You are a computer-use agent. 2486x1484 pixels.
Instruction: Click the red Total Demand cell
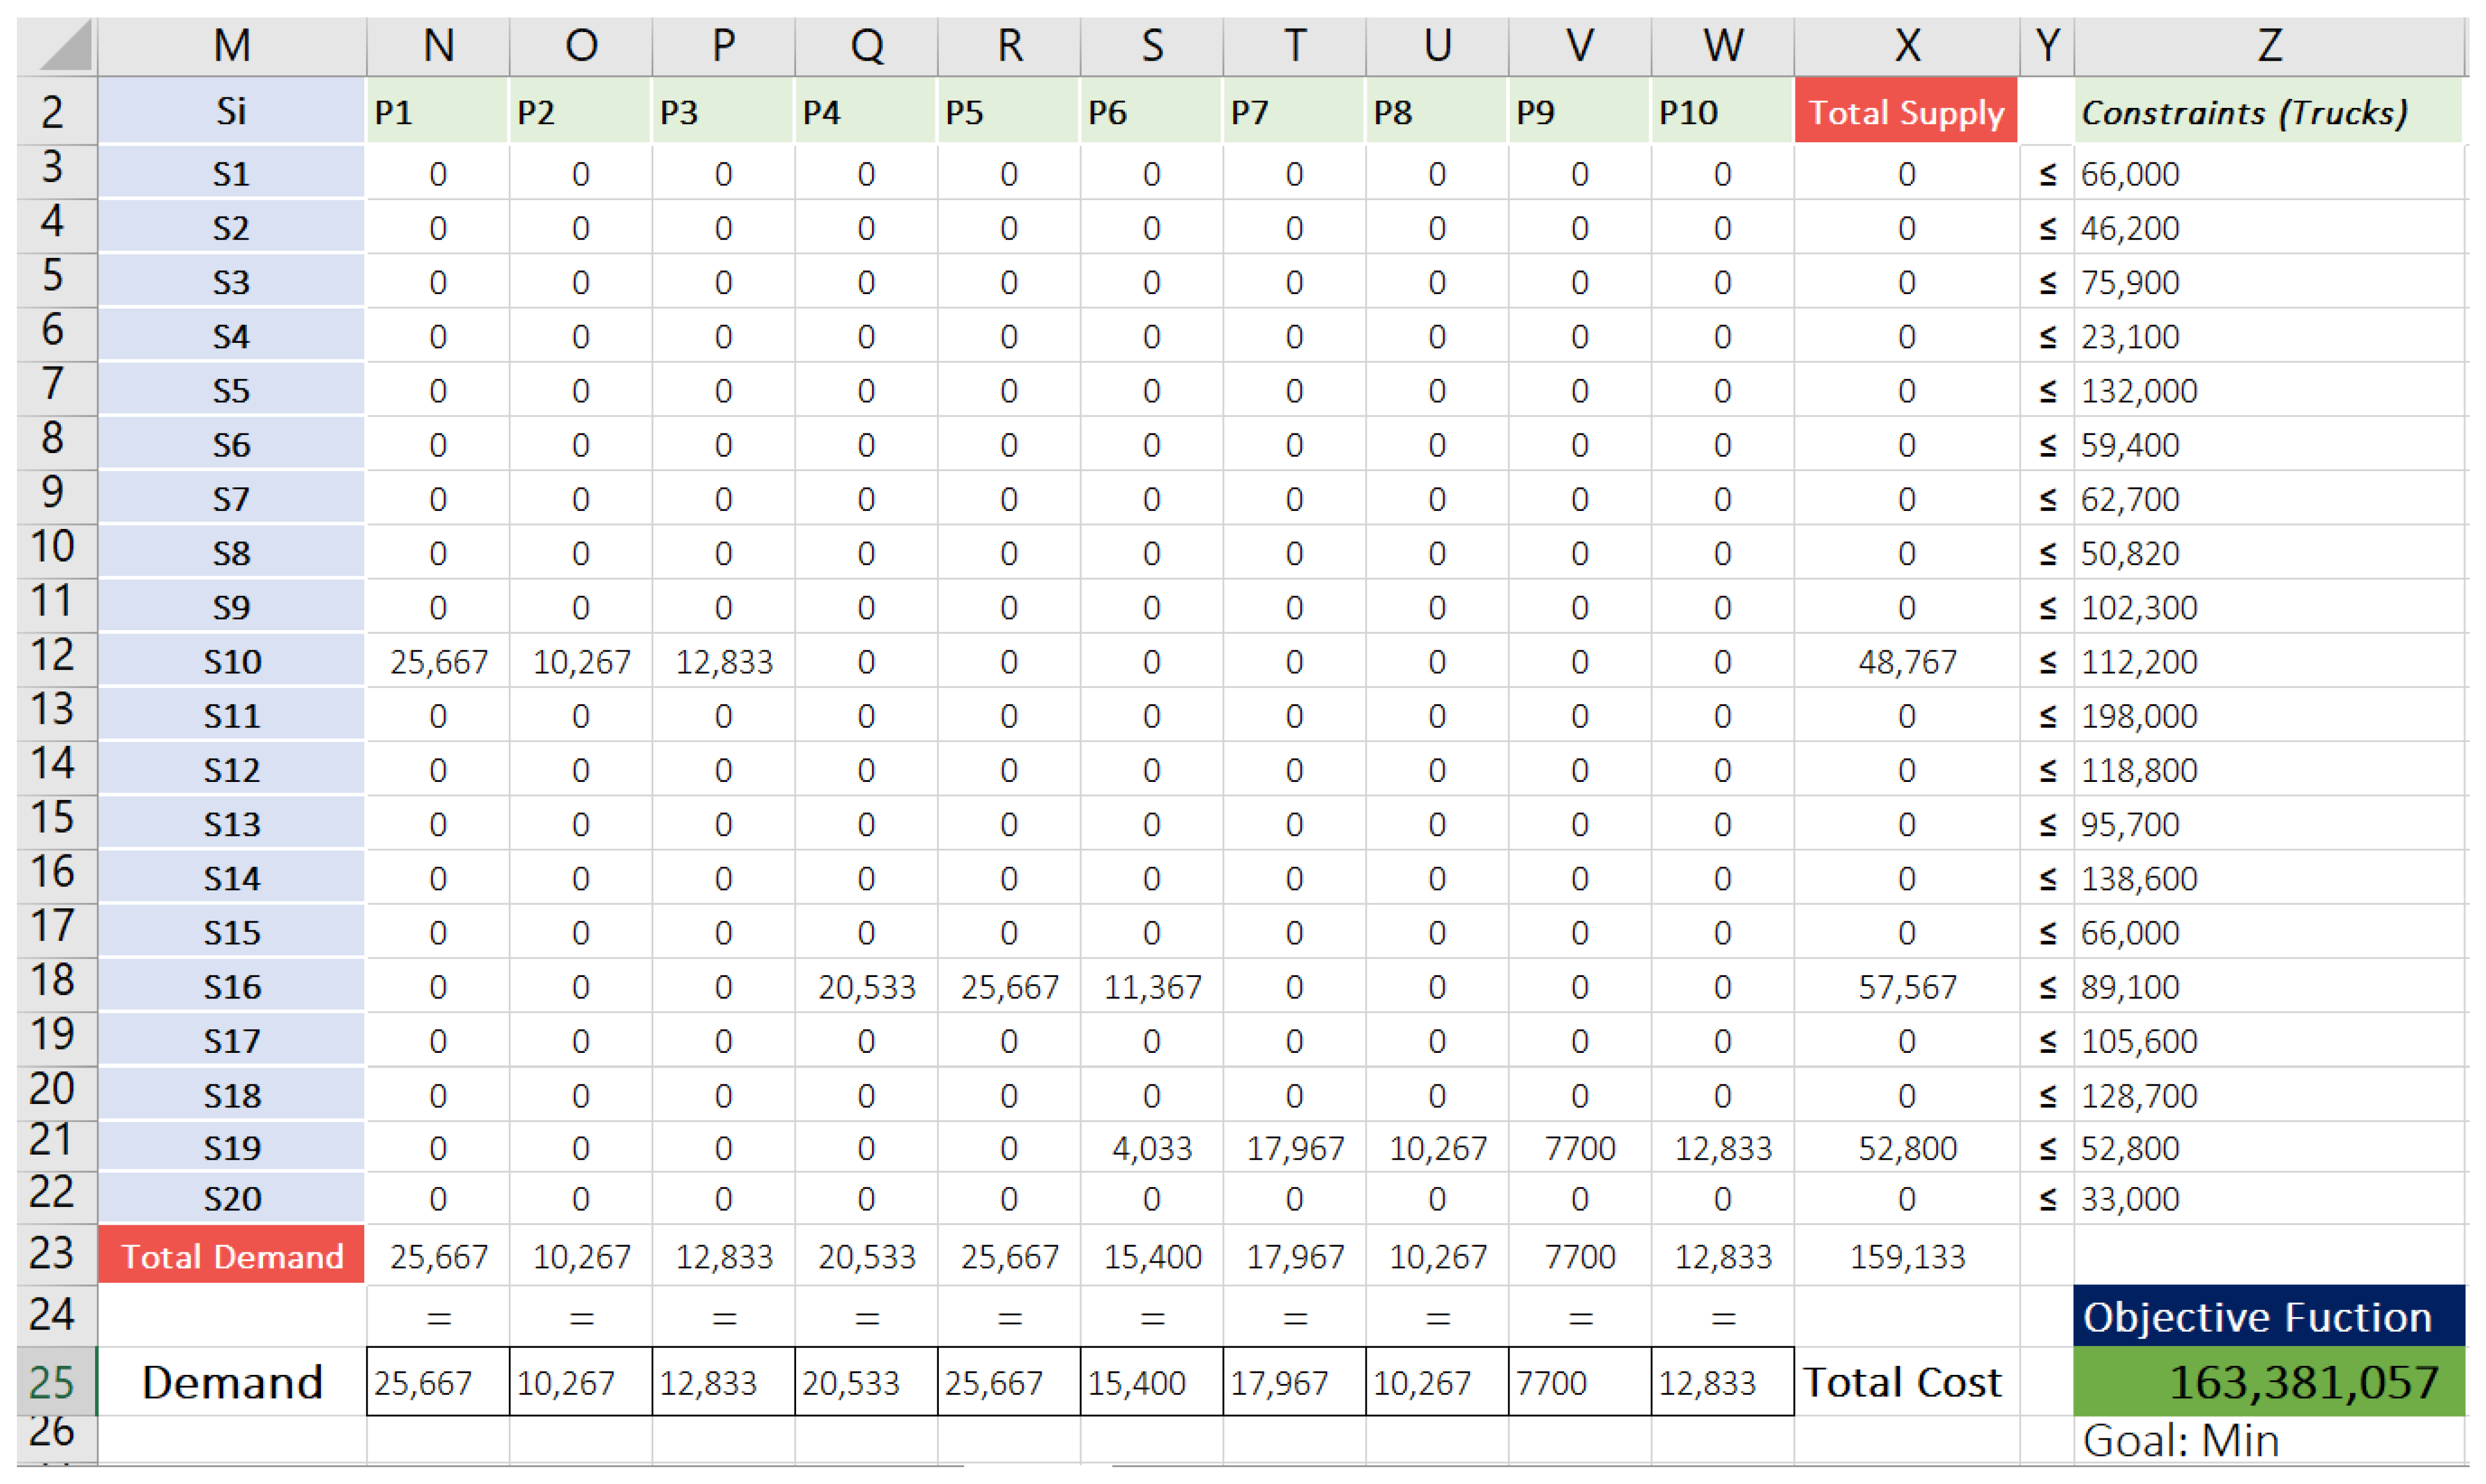(x=232, y=1256)
